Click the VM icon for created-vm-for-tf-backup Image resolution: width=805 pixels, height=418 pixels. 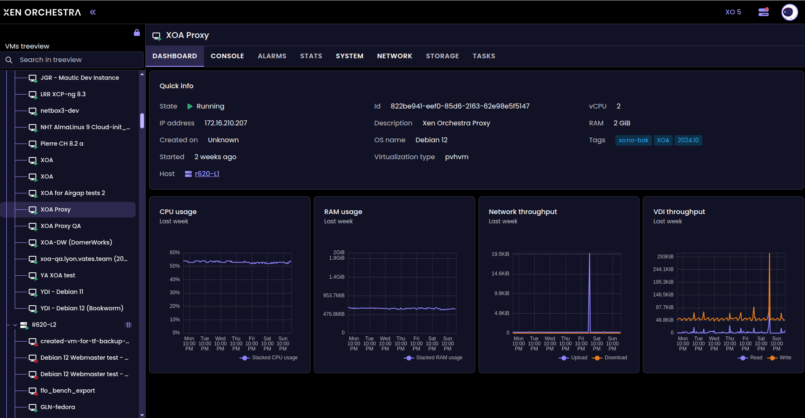pyautogui.click(x=33, y=342)
